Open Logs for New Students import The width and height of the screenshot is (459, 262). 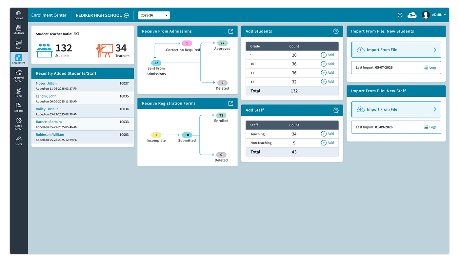430,67
